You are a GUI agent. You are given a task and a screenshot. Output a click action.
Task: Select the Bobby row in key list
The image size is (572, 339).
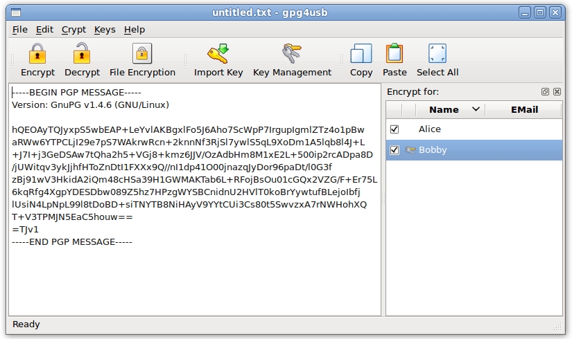[x=474, y=150]
